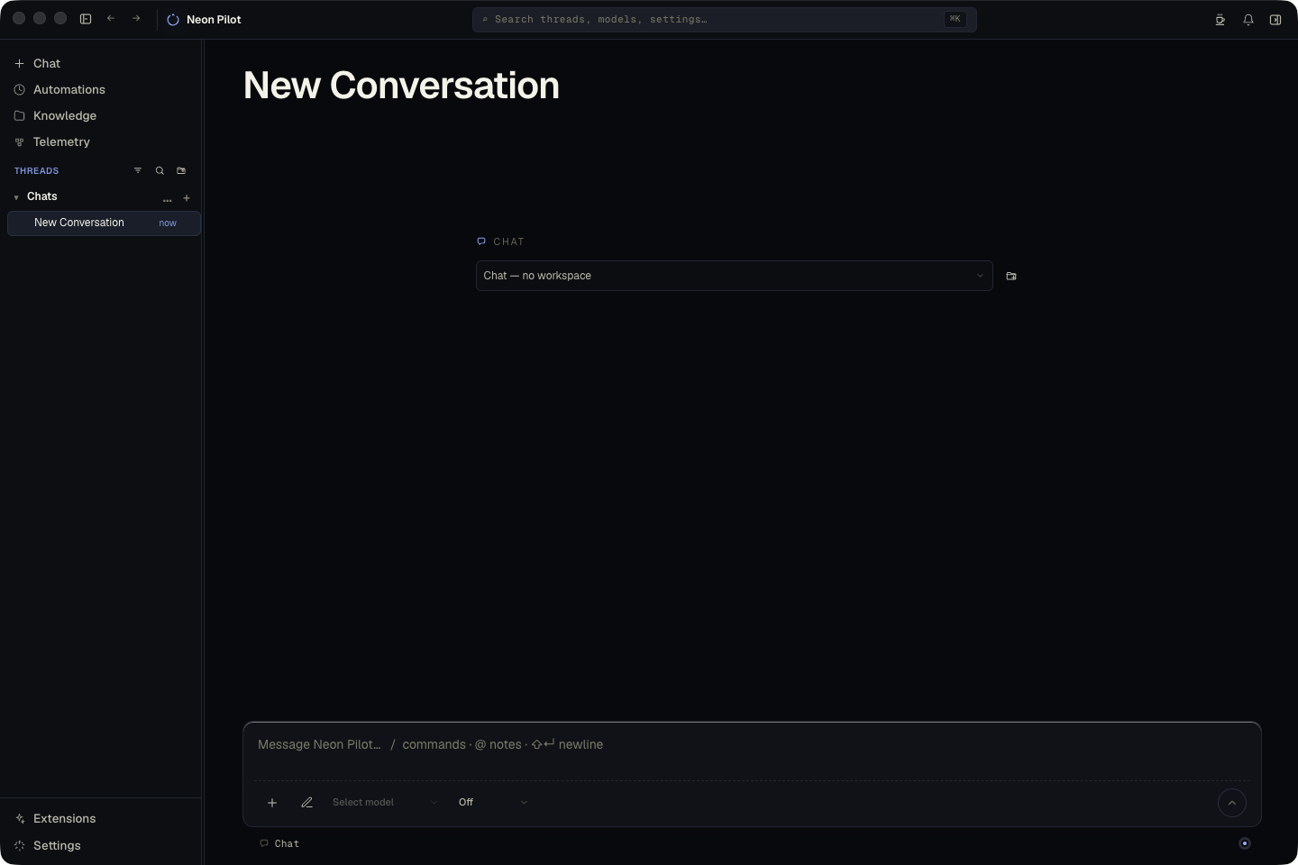The width and height of the screenshot is (1298, 865).
Task: Open Telemetry section
Action: pyautogui.click(x=101, y=142)
